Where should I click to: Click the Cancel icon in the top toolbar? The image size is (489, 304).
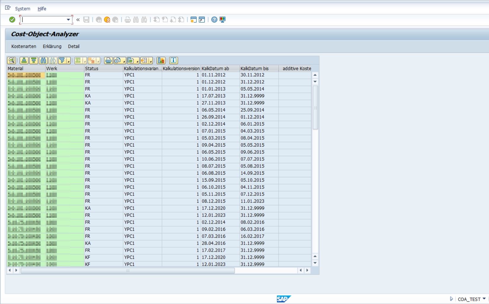(116, 20)
